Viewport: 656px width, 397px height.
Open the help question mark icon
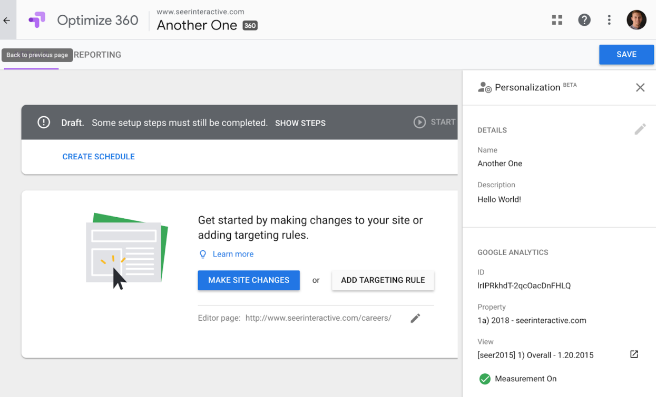(x=584, y=20)
